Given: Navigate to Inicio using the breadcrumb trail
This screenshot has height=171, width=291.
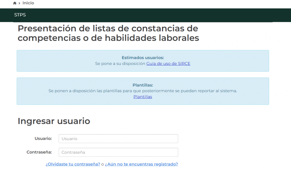Looking at the screenshot, I should click(28, 3).
